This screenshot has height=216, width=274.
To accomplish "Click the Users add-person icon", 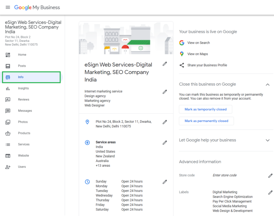I will tap(8, 167).
